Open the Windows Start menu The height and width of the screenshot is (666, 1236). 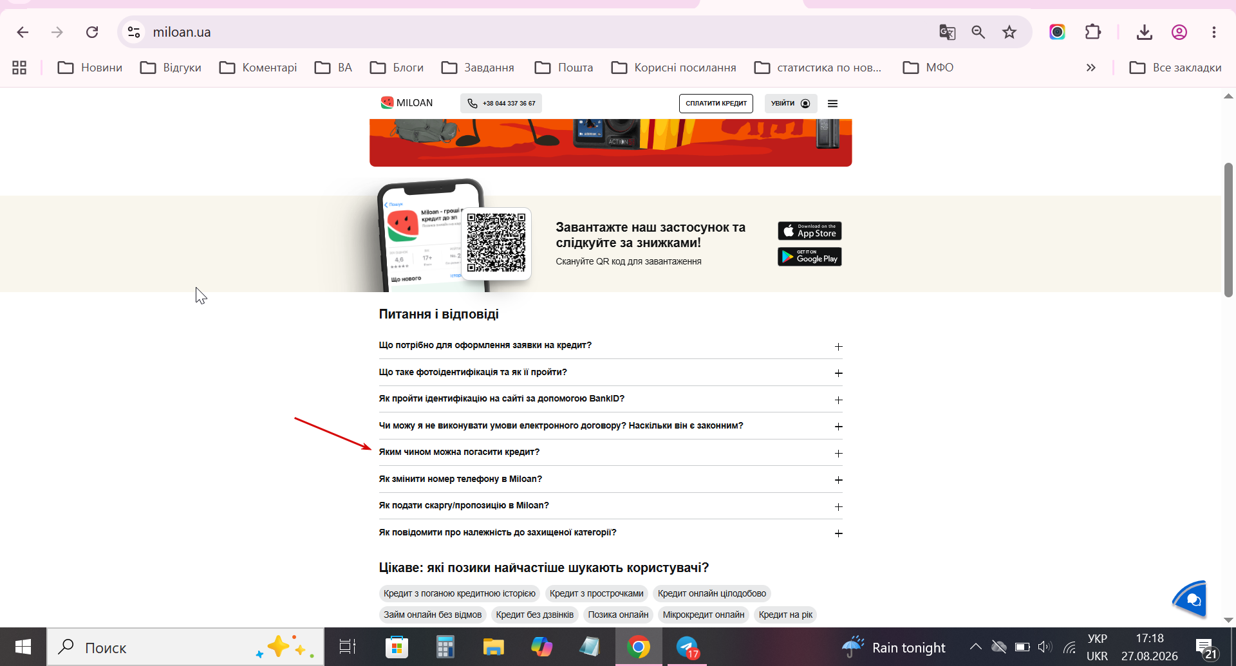tap(23, 647)
